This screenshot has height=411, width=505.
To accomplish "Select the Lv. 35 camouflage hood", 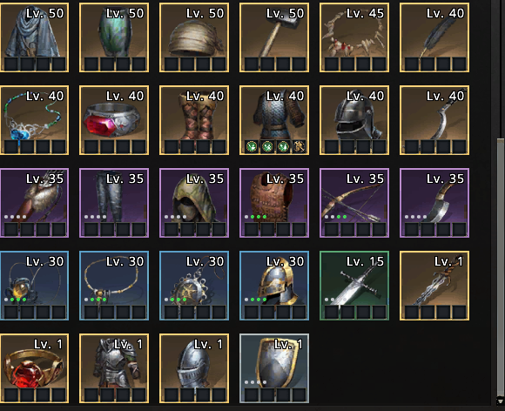I will pos(194,203).
